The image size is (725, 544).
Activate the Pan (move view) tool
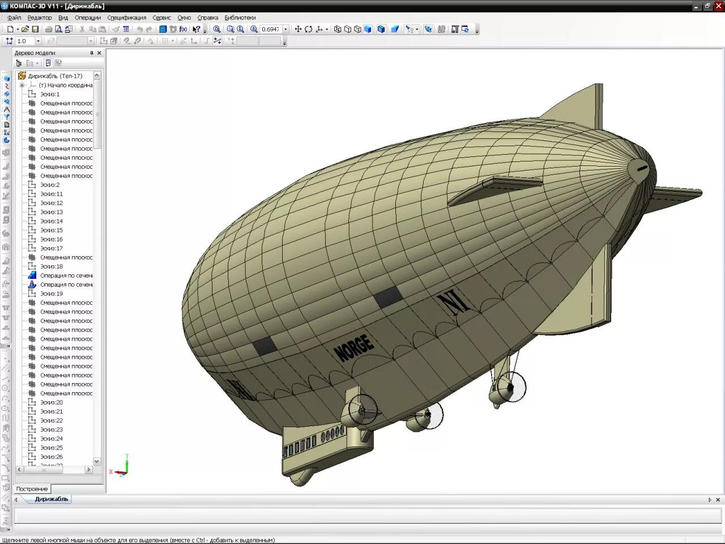(x=298, y=29)
